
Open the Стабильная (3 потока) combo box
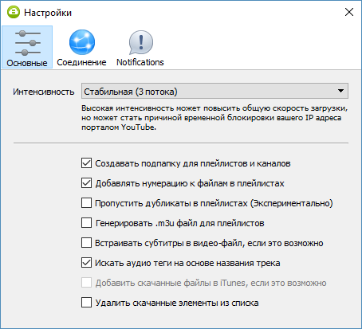[x=214, y=91]
